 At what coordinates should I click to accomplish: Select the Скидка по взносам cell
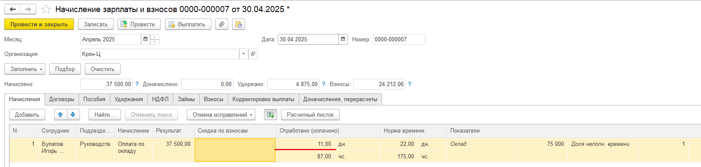[x=235, y=150]
